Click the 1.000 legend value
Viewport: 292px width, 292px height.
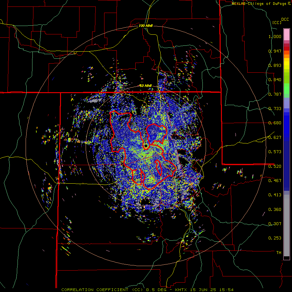pyautogui.click(x=275, y=36)
